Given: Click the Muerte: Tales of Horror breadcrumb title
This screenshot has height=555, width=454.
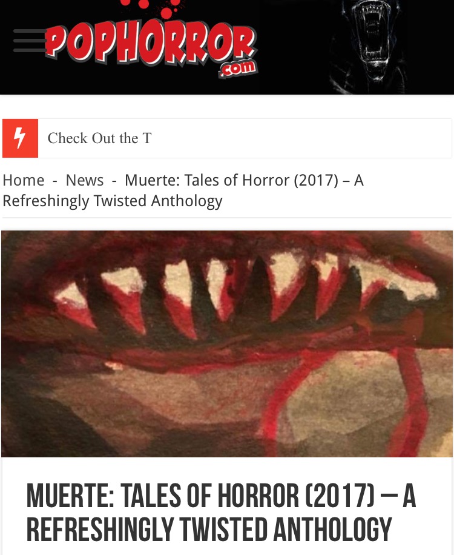Looking at the screenshot, I should [x=183, y=190].
